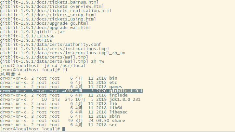Click the gitblit-1.9.1/gitblit.jar line
Image resolution: width=235 pixels, height=132 pixels.
(33, 32)
